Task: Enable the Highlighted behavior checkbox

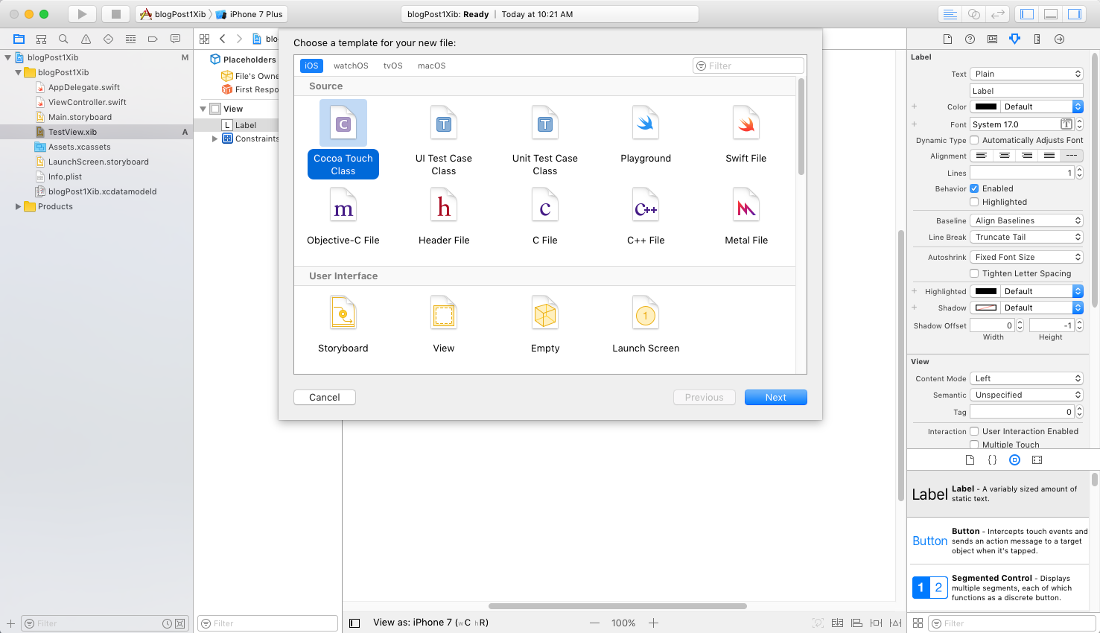Action: pos(974,202)
